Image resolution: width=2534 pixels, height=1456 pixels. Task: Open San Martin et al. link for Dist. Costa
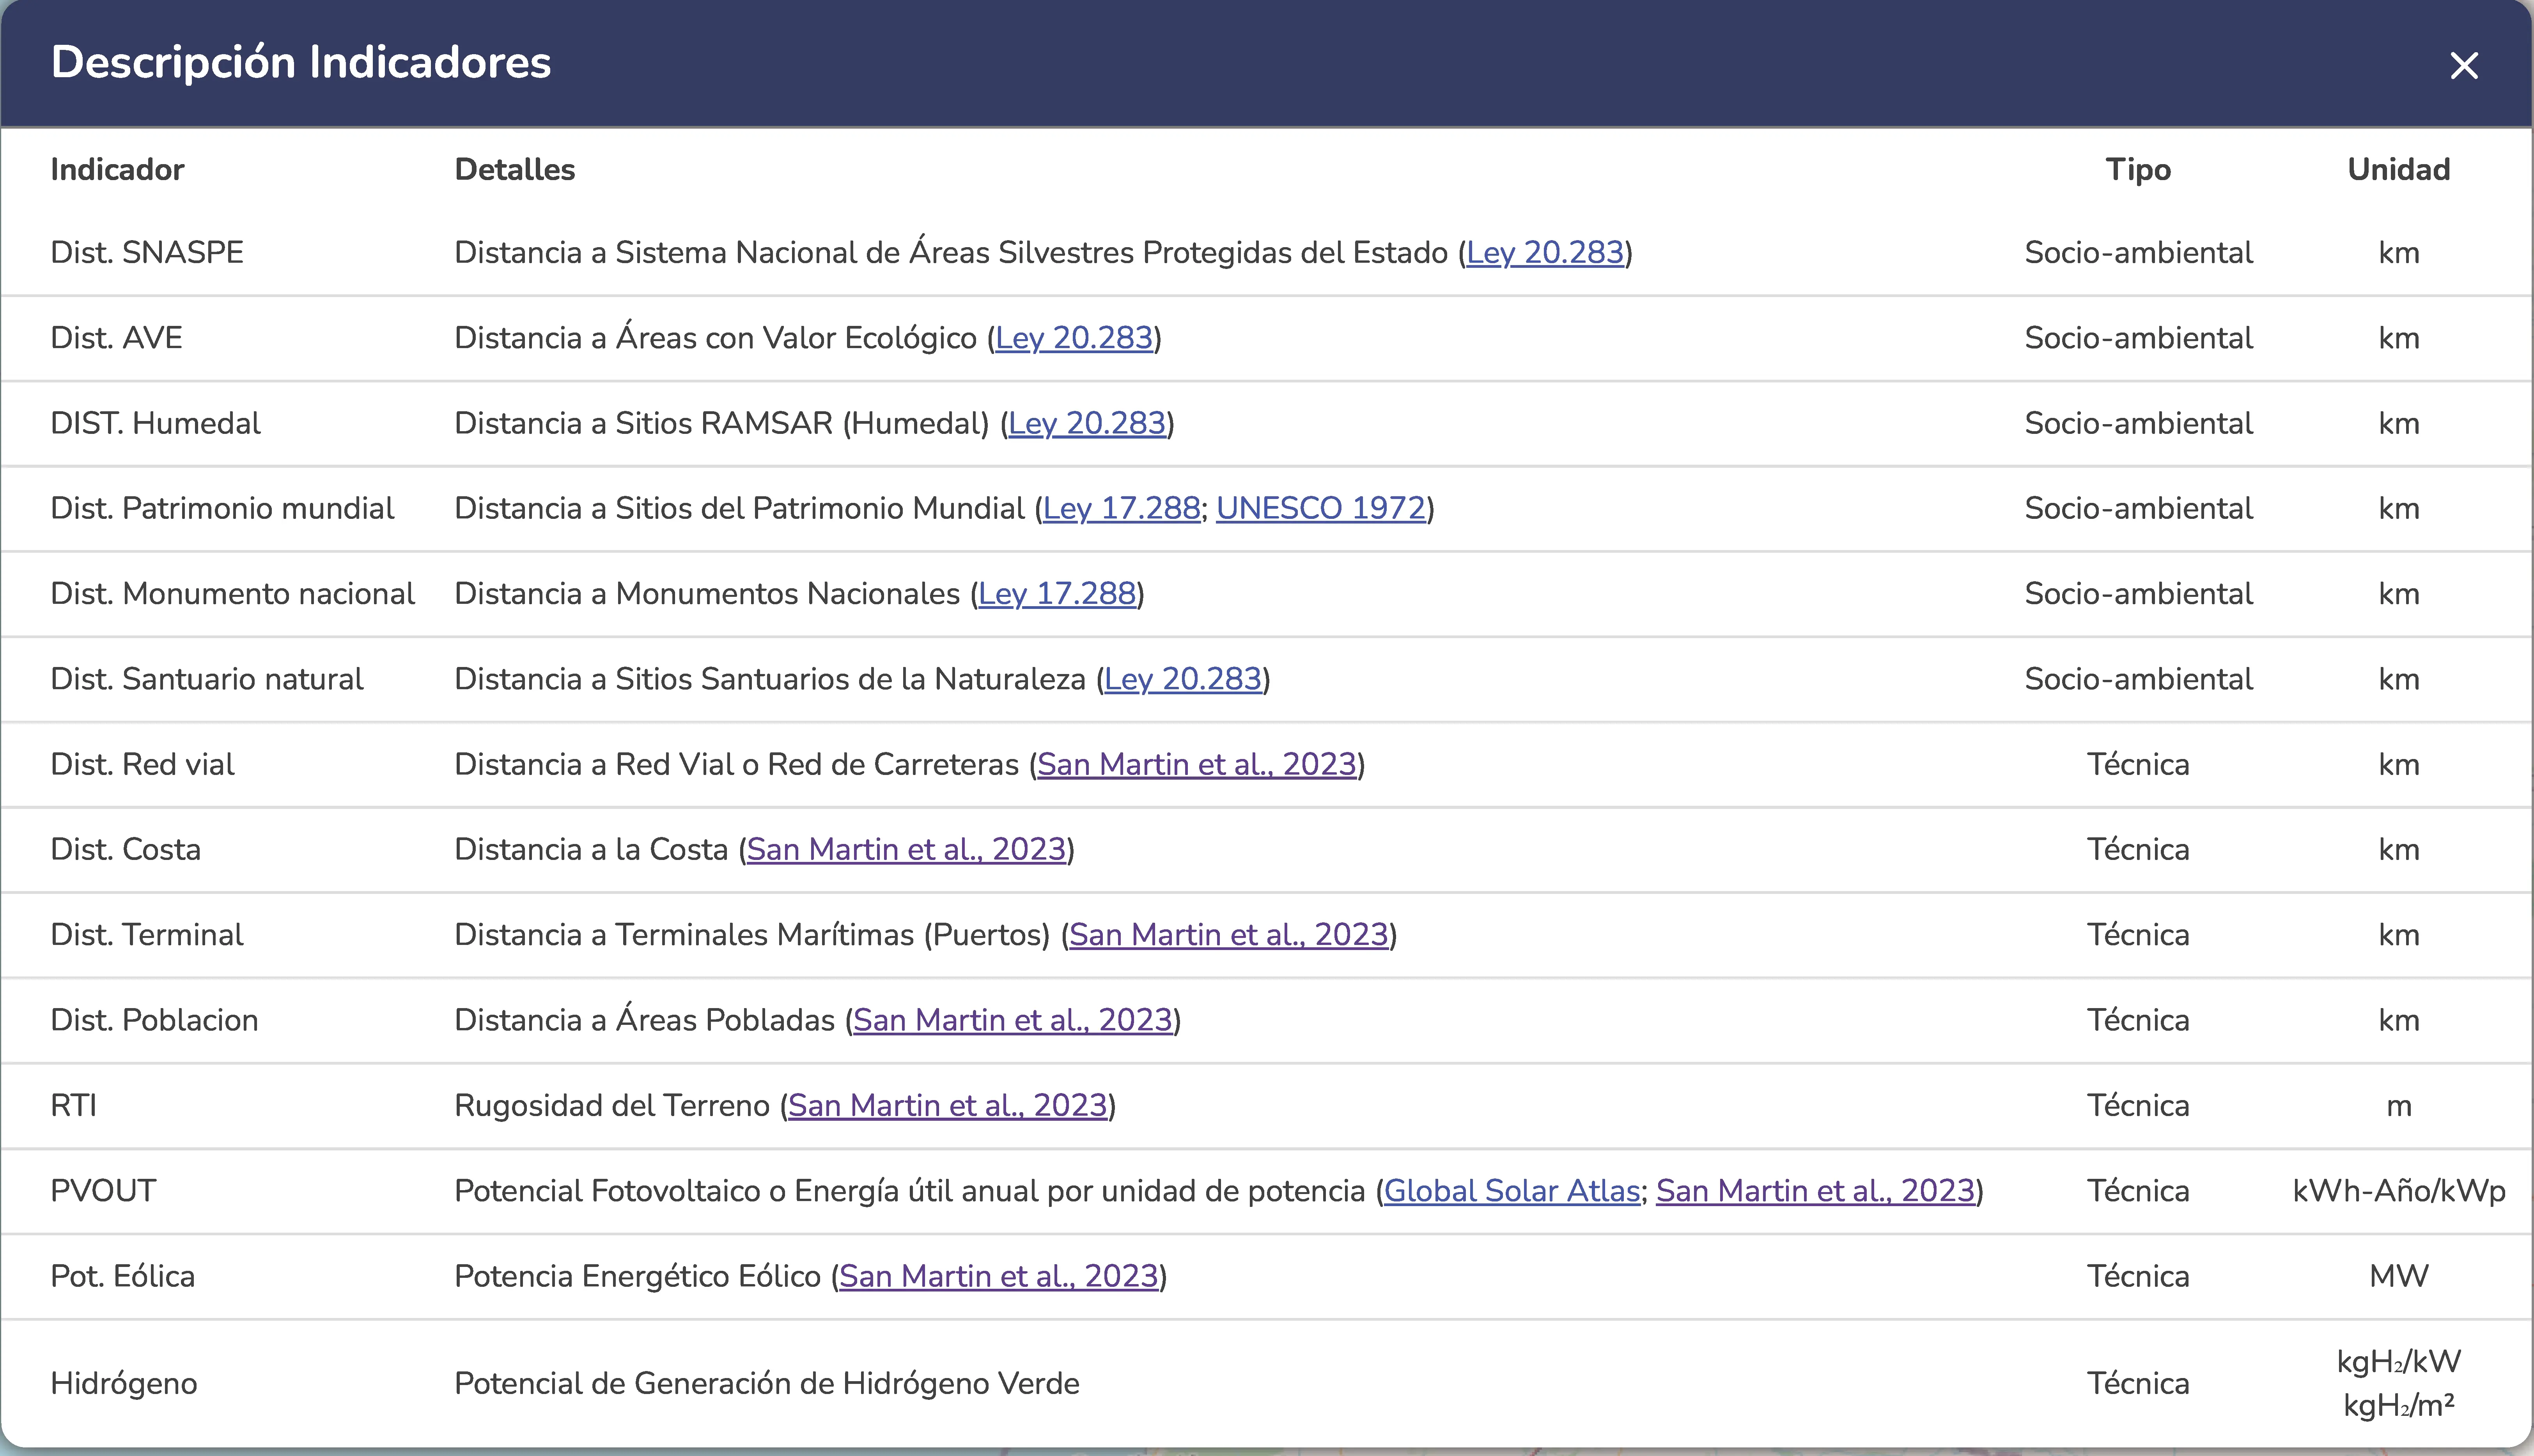pos(906,850)
